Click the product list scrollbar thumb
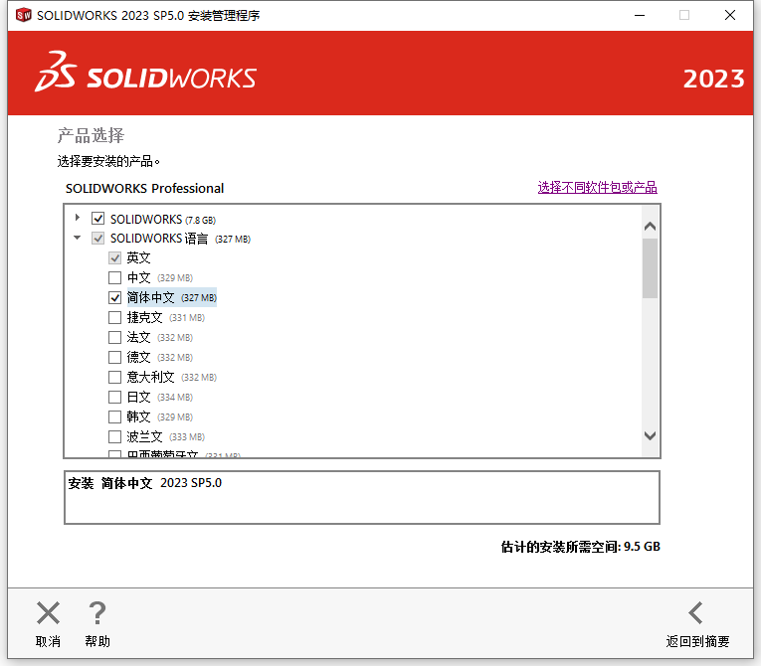The height and width of the screenshot is (666, 761). [x=650, y=268]
